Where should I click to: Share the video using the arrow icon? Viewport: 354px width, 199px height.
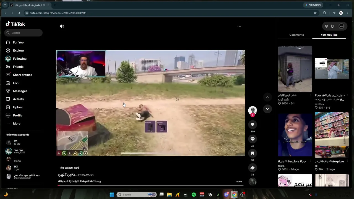point(253,168)
